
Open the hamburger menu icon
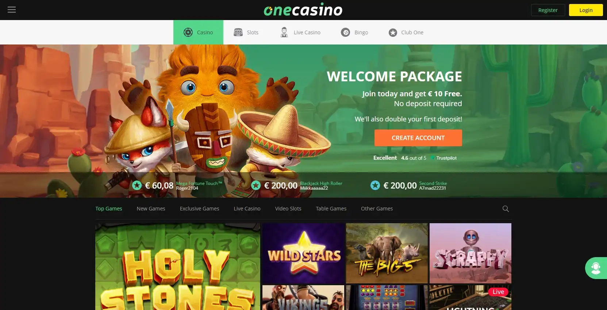(12, 10)
